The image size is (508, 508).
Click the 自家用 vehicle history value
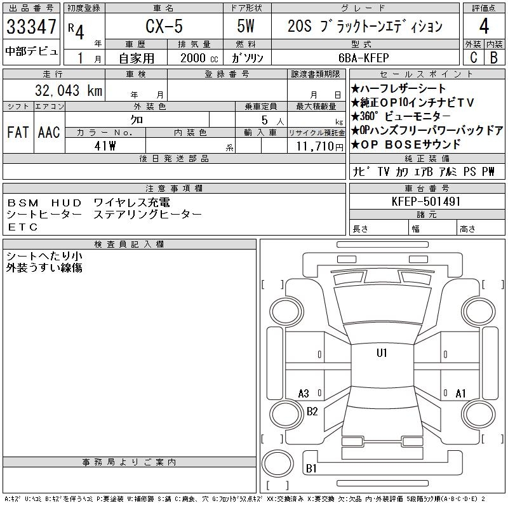(x=137, y=58)
